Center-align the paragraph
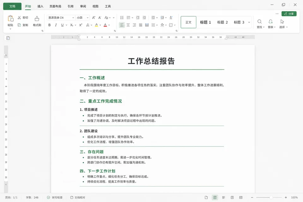 pos(128,25)
